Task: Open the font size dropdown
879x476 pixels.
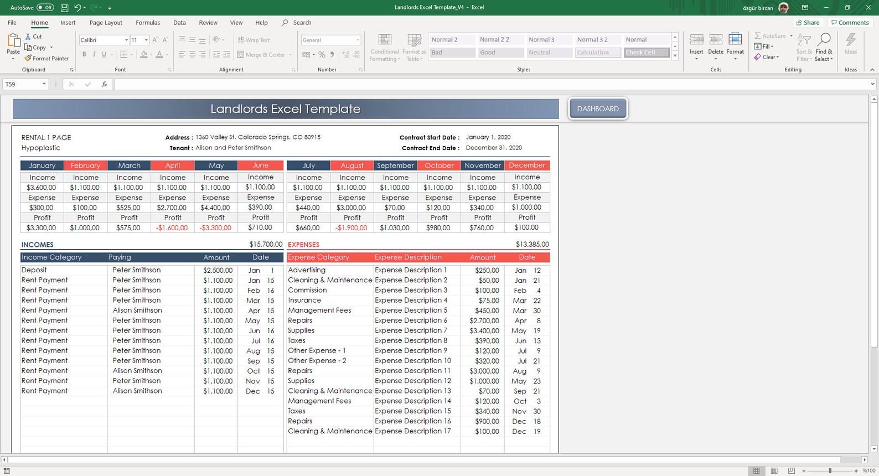Action: coord(146,40)
